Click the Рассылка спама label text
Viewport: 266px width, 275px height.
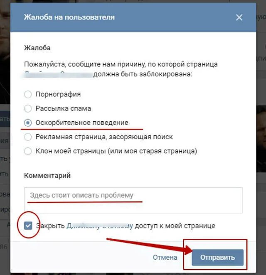[x=63, y=108]
